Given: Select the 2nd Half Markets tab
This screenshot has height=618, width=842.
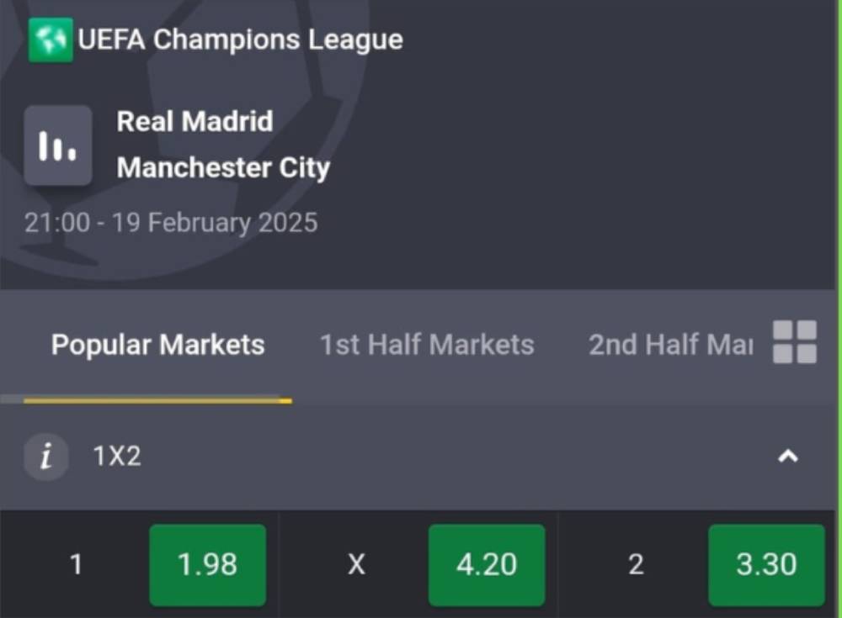Looking at the screenshot, I should tap(670, 345).
